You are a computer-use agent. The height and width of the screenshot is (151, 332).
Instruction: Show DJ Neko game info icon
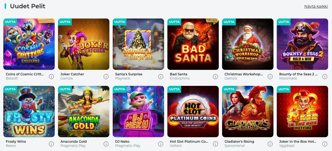161,144
